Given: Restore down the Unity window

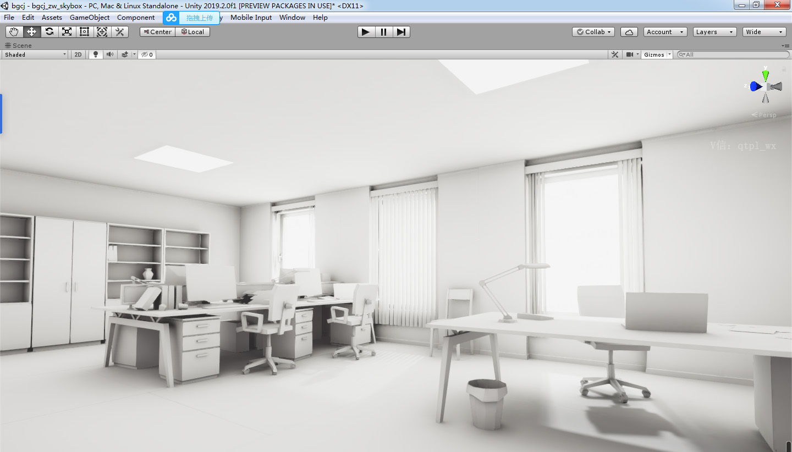Looking at the screenshot, I should point(756,4).
